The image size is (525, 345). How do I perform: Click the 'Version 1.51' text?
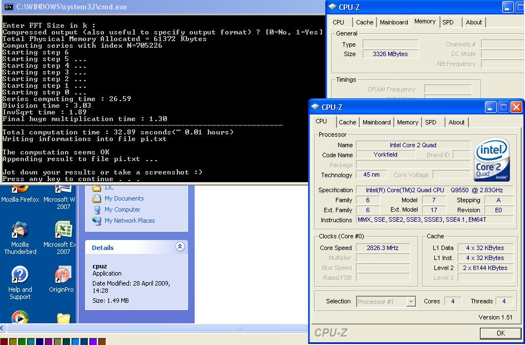pos(495,318)
